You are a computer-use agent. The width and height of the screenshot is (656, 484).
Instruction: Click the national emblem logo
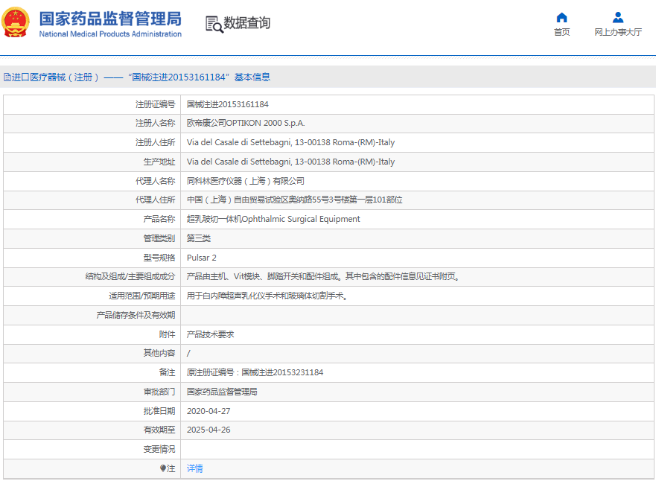(x=15, y=23)
